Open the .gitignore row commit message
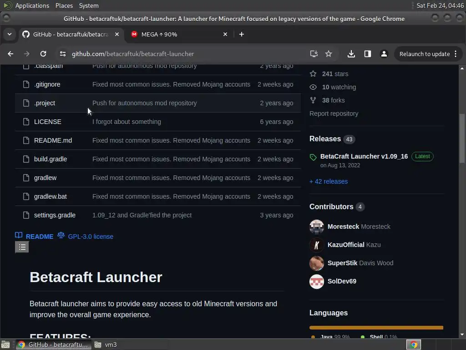Screen dimensions: 466x350 [171, 84]
